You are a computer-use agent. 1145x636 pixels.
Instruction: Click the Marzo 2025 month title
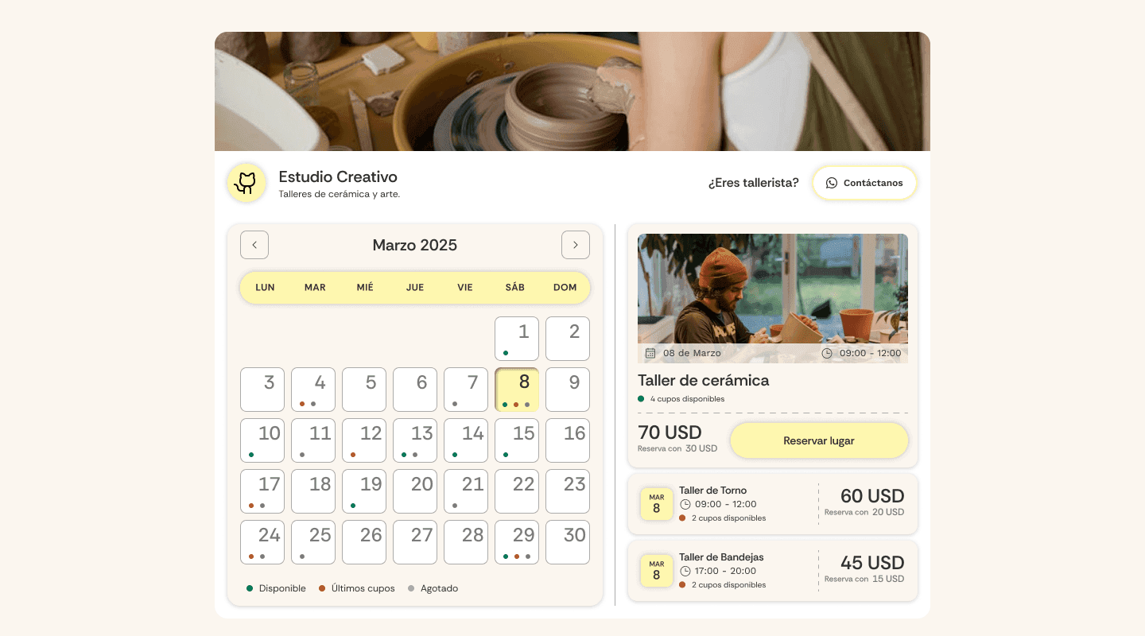415,245
